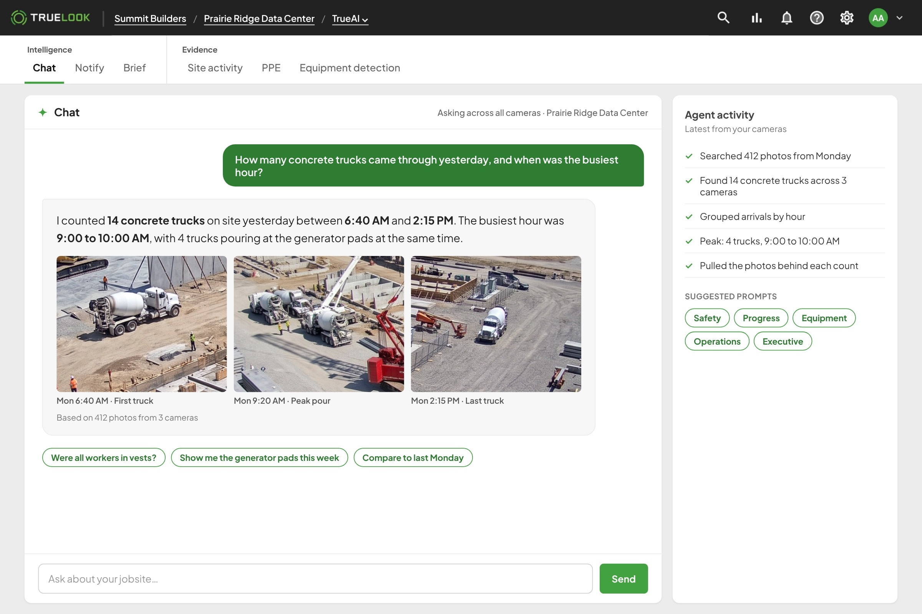The image size is (922, 614).
Task: Click 'Peak: 4 trucks, 9:00 to 10:00 AM'
Action: 784,241
